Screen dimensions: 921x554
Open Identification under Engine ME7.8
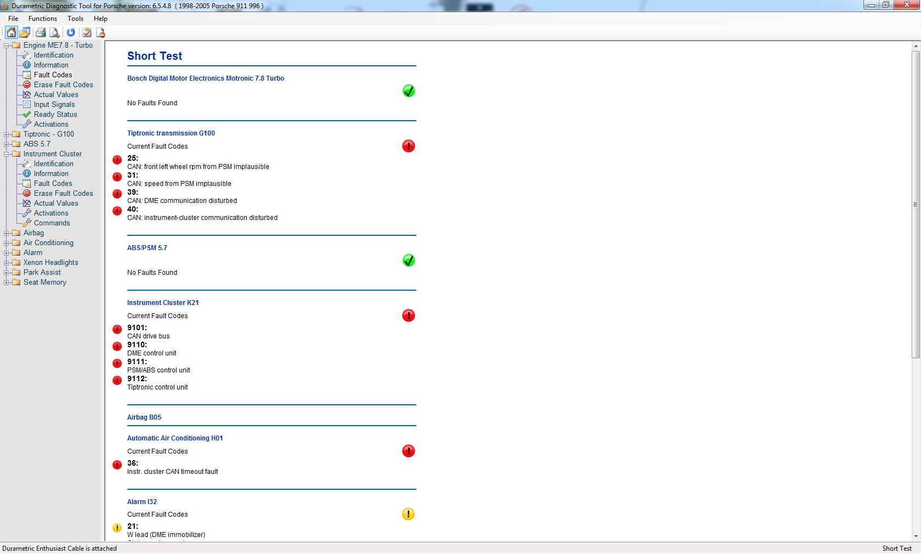coord(53,55)
